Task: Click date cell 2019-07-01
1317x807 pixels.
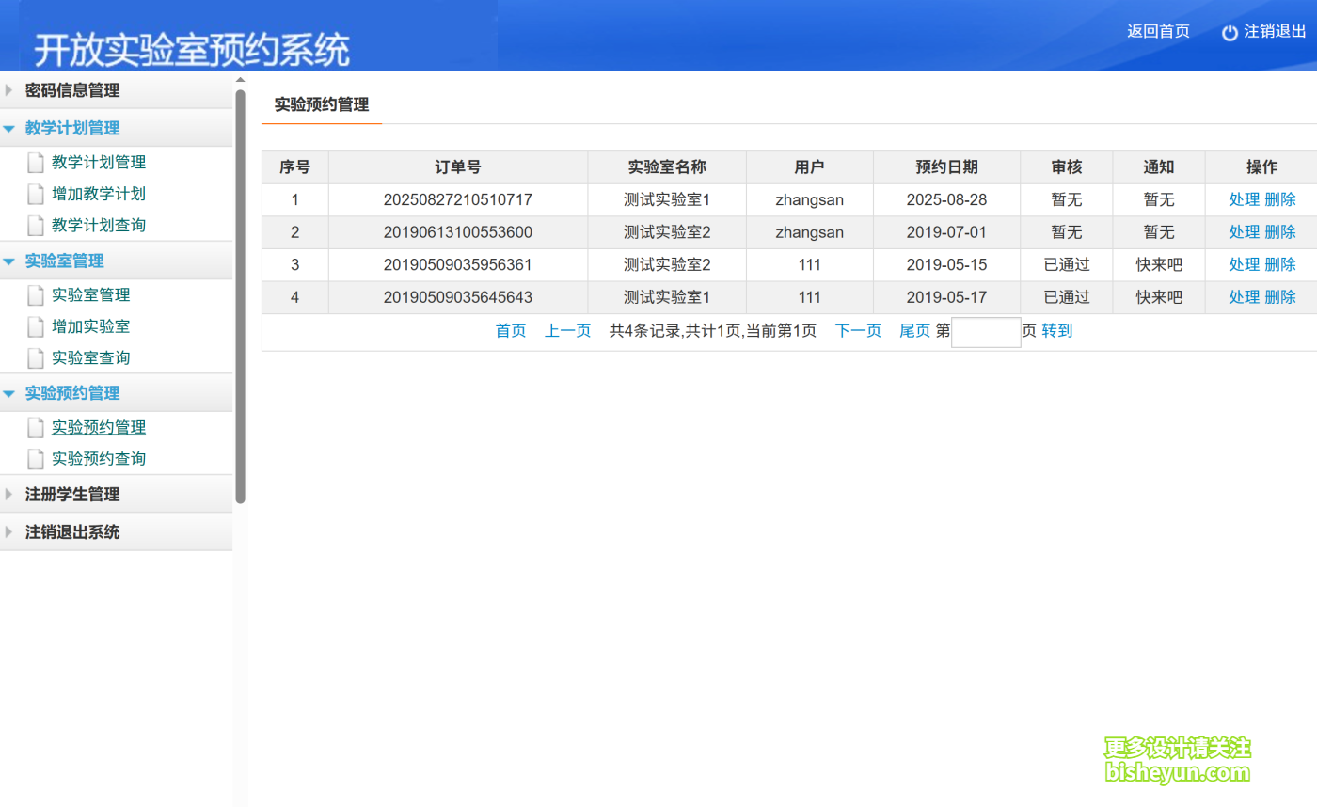Action: [946, 232]
